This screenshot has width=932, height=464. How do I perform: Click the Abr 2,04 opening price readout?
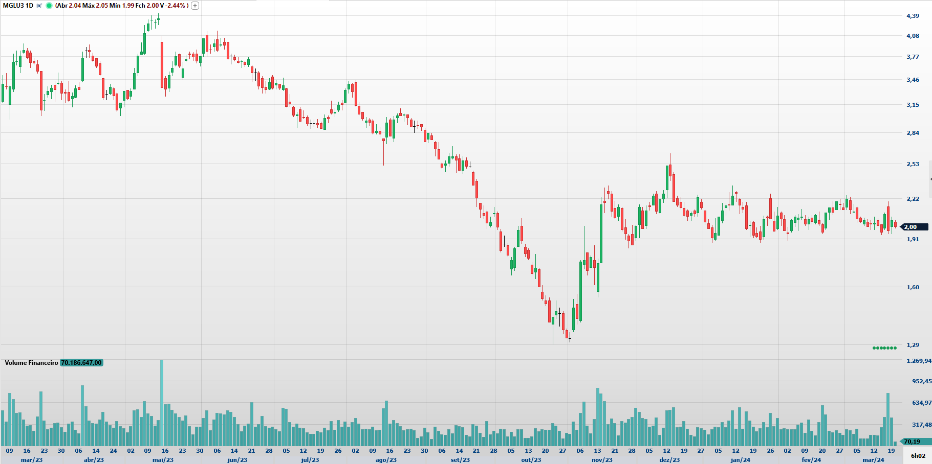click(69, 6)
